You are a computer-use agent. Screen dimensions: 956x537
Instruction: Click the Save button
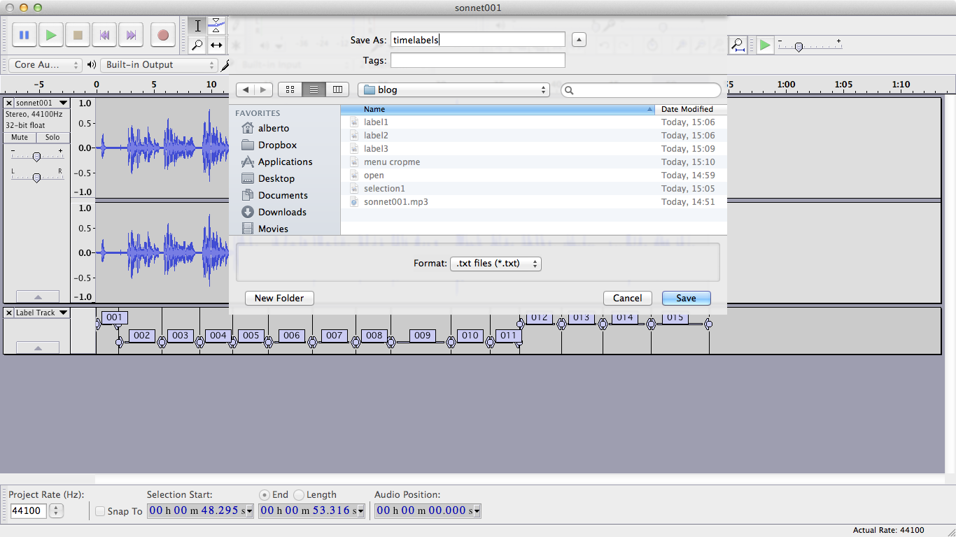click(686, 298)
